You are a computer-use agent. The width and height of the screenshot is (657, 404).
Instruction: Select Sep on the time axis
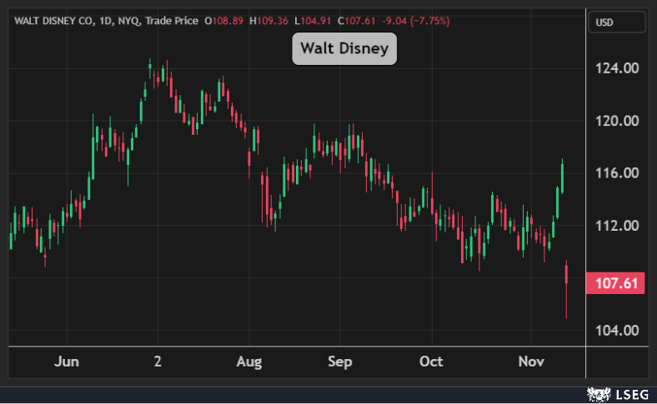tap(340, 362)
